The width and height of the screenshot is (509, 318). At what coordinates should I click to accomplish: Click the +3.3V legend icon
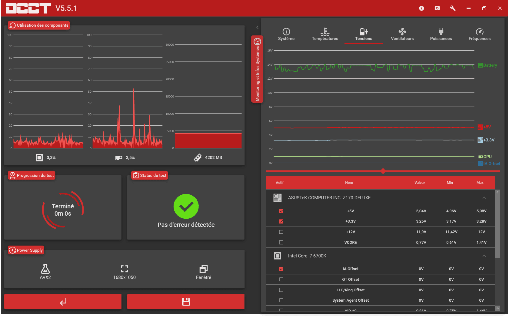point(480,140)
